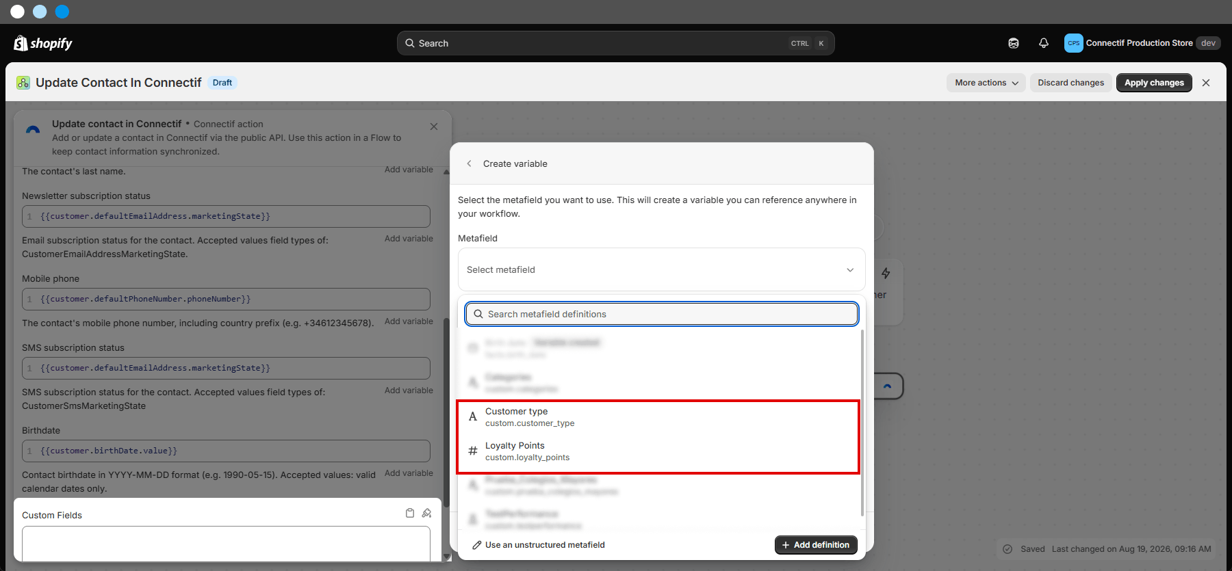Click the SMS subscription status code field
Viewport: 1232px width, 571px height.
(226, 368)
